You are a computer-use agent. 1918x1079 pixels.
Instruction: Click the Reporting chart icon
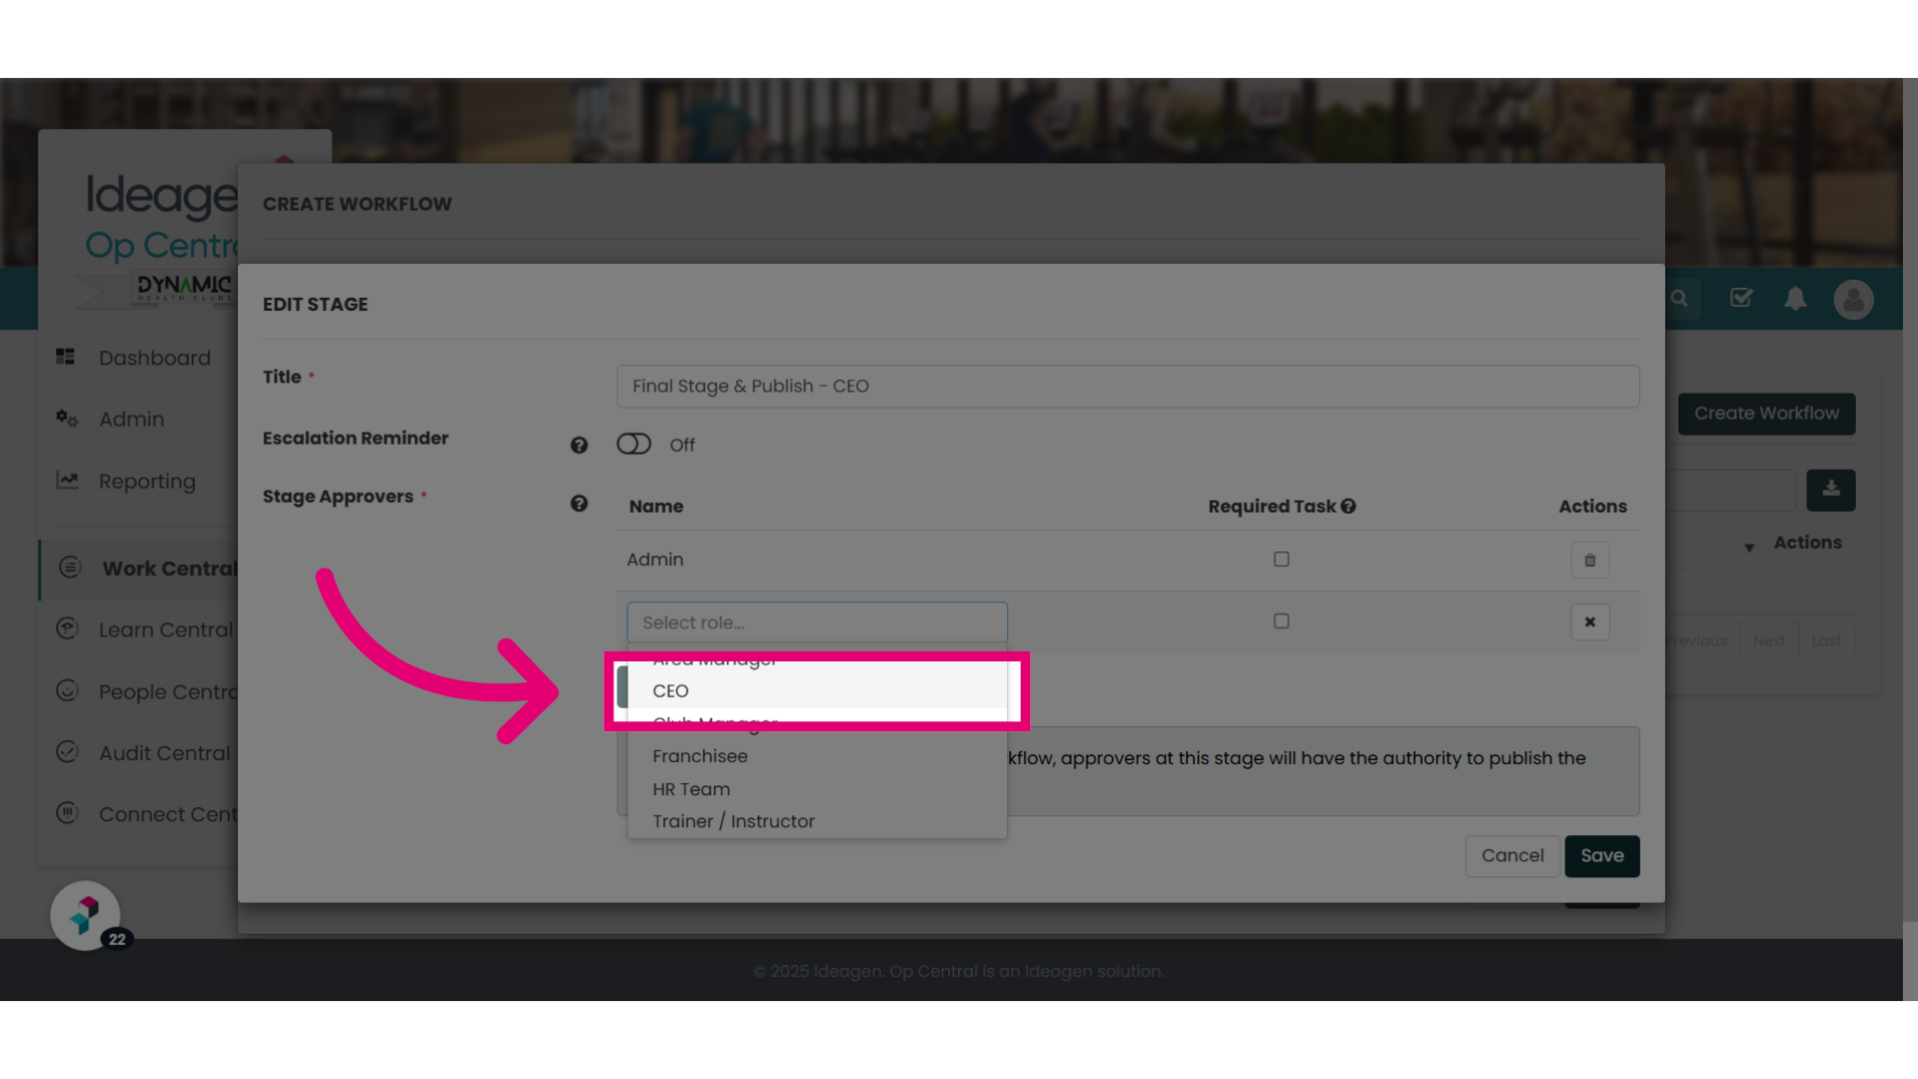pyautogui.click(x=67, y=481)
